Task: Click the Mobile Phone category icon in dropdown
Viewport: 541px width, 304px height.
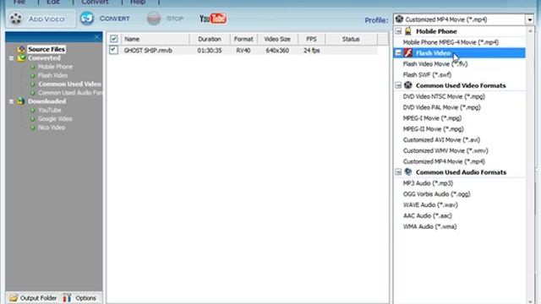Action: click(408, 31)
